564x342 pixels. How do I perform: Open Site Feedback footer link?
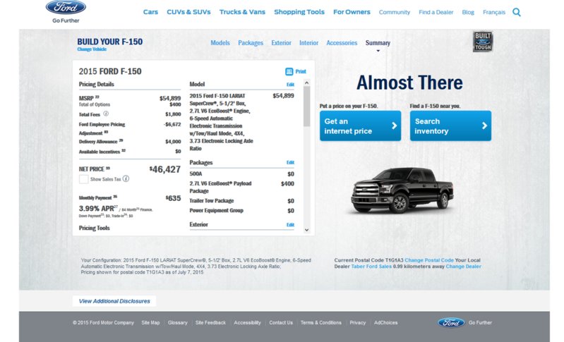210,322
